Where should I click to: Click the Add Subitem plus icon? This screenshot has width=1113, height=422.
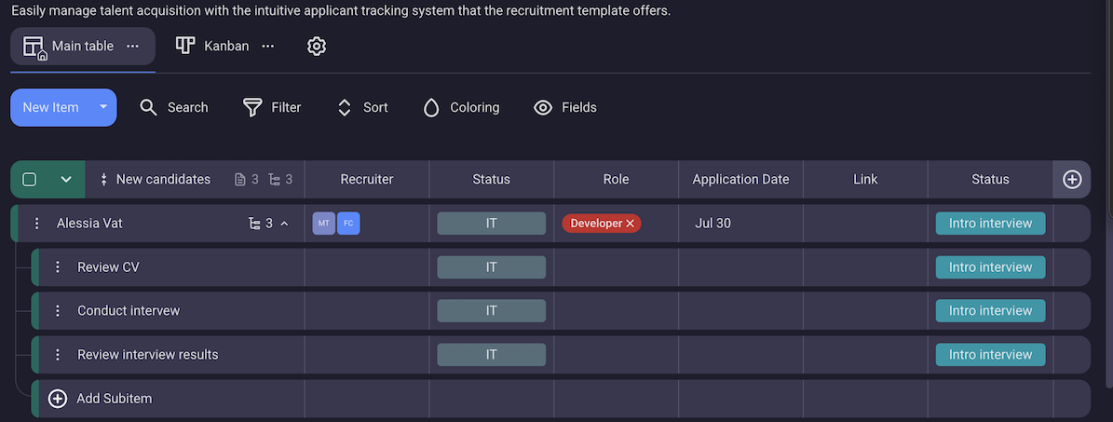click(x=58, y=399)
